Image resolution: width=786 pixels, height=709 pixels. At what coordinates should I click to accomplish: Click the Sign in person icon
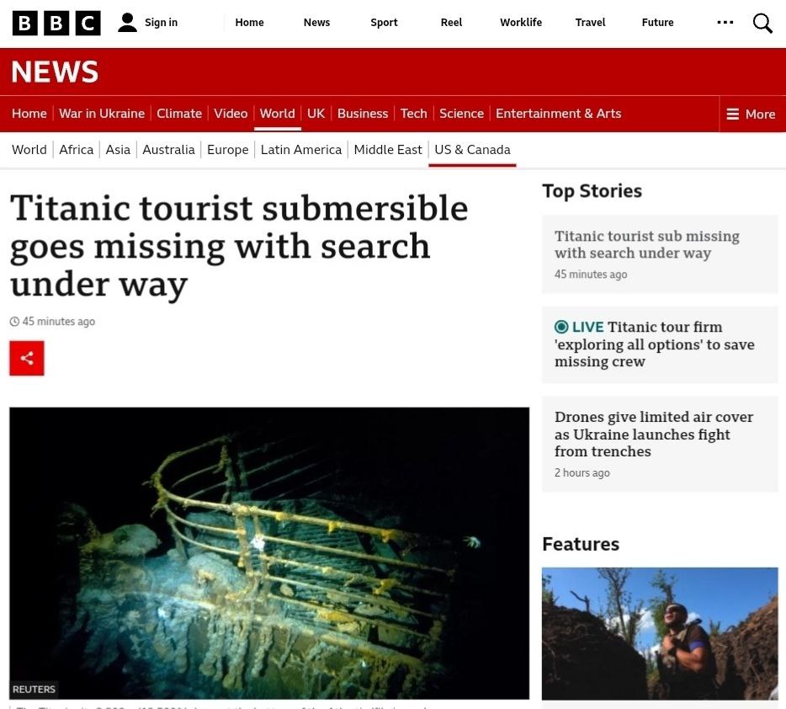pyautogui.click(x=127, y=23)
